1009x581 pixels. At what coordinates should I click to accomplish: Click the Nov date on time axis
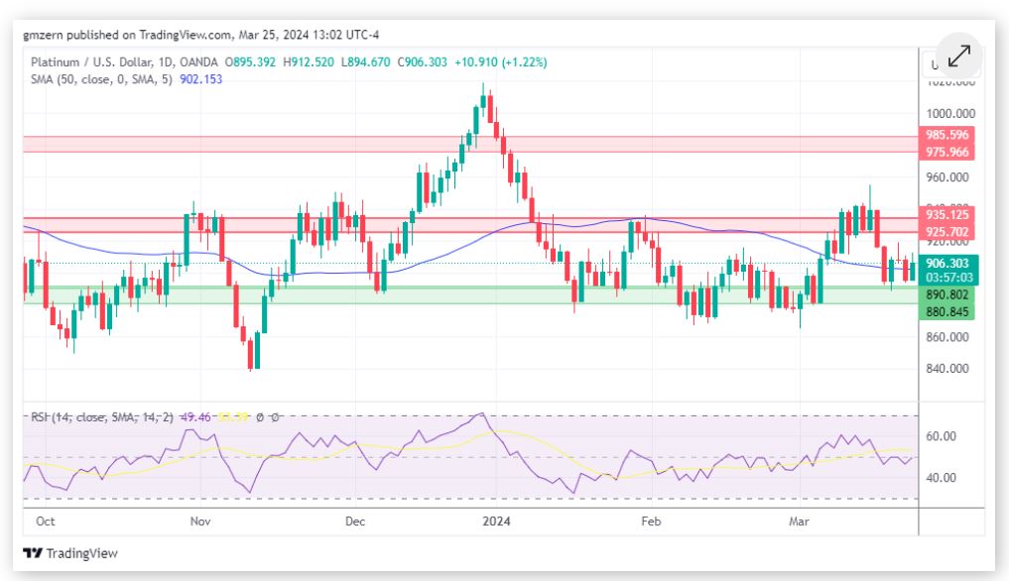click(200, 521)
